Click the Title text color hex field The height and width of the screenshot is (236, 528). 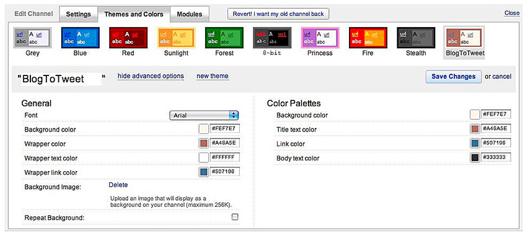(496, 129)
